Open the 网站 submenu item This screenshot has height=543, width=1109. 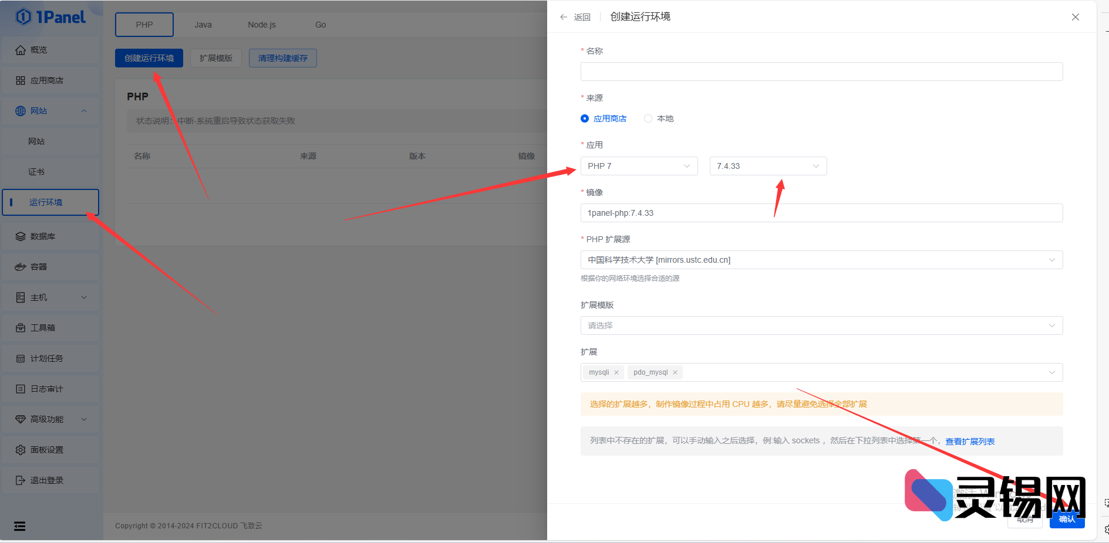(50, 141)
